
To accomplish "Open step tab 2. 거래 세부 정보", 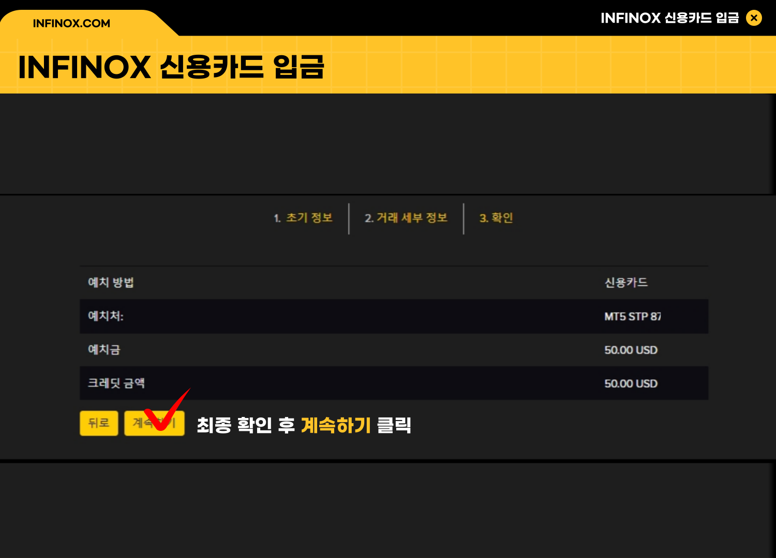I will click(x=406, y=218).
